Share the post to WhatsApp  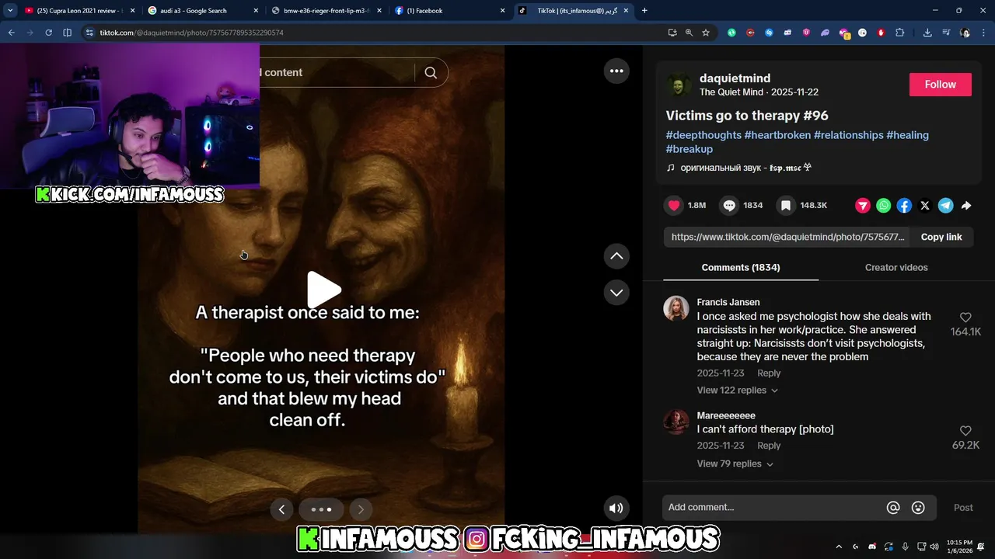click(884, 206)
